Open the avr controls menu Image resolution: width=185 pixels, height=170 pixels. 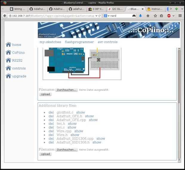click(x=107, y=42)
